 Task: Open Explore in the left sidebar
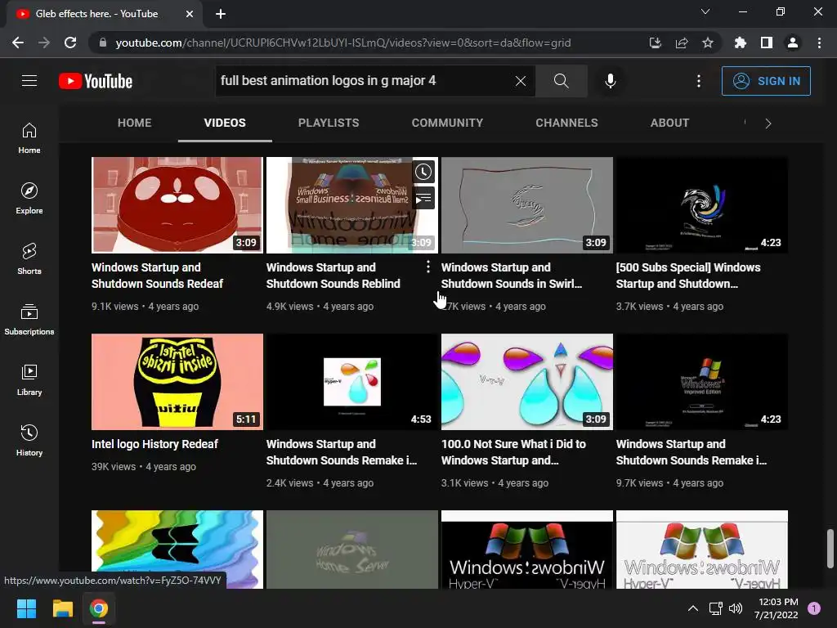point(29,198)
